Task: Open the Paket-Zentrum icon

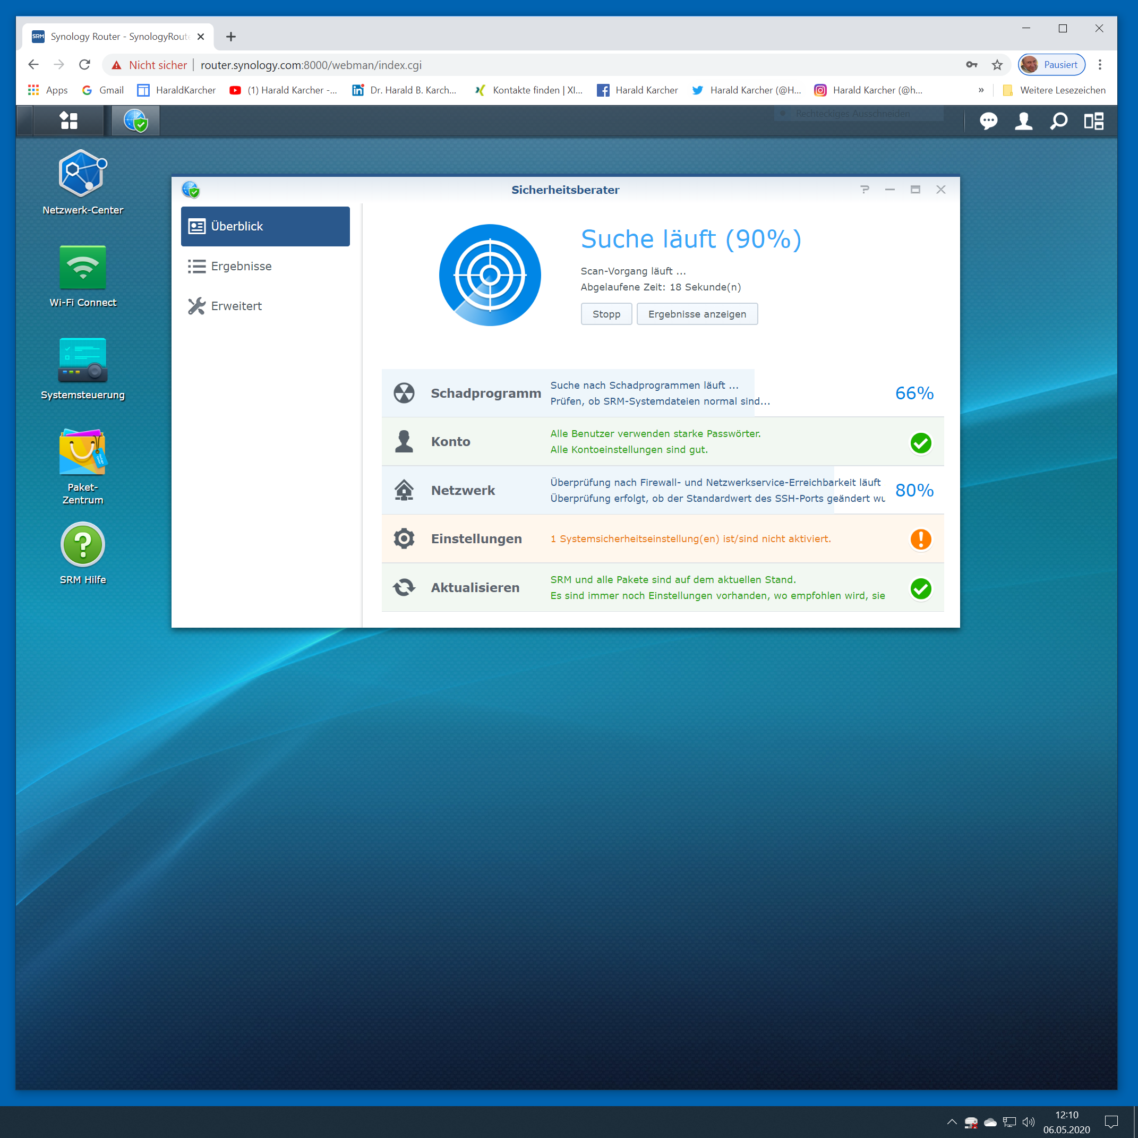Action: coord(82,452)
